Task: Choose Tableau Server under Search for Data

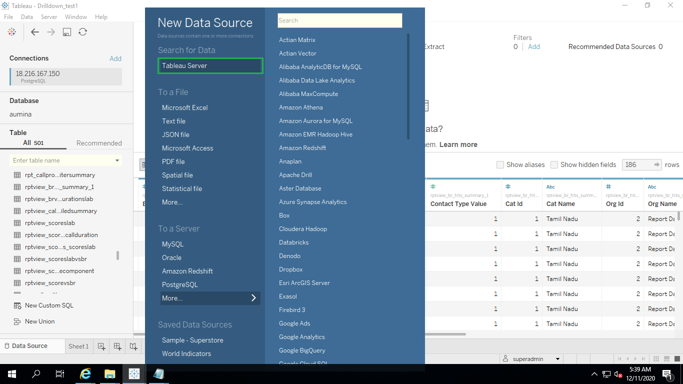Action: (210, 65)
